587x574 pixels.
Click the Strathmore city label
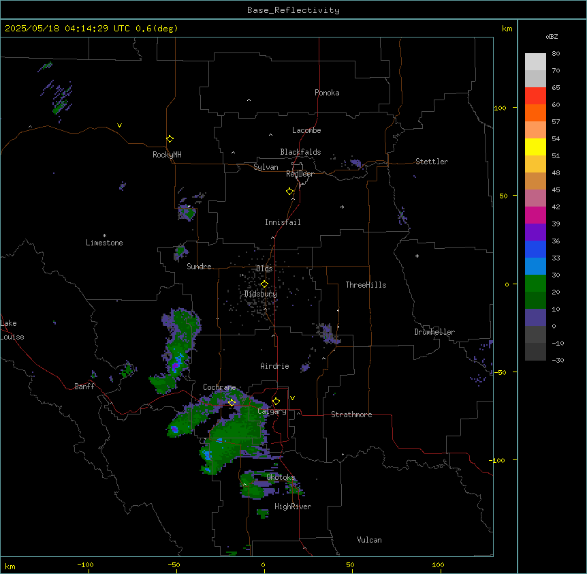351,414
